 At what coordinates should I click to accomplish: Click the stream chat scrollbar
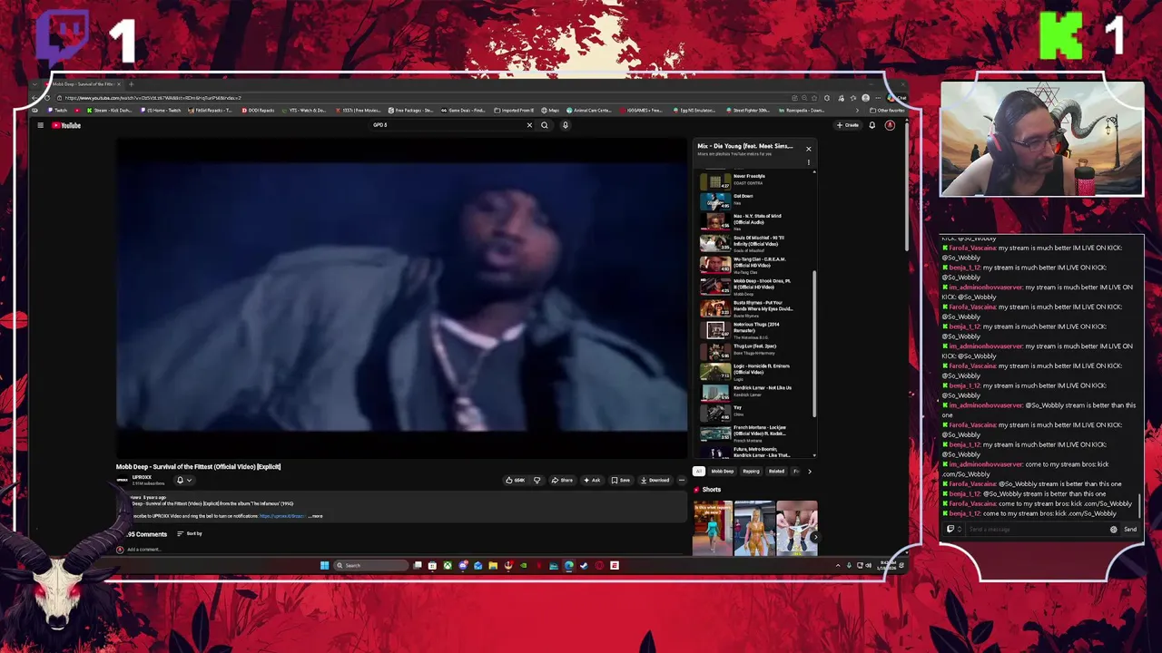[1141, 508]
